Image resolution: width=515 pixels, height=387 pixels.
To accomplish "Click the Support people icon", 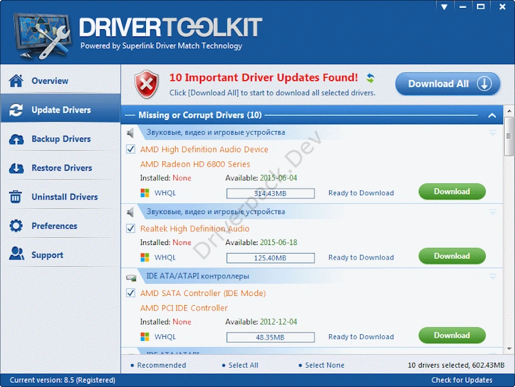I will pyautogui.click(x=16, y=254).
